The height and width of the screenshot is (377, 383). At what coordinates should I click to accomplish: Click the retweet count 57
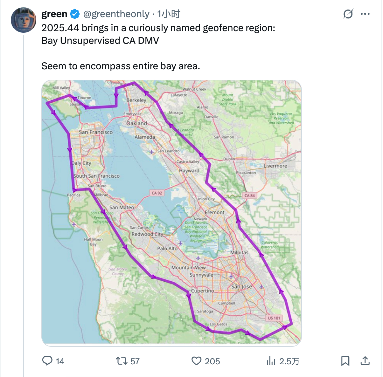point(135,361)
